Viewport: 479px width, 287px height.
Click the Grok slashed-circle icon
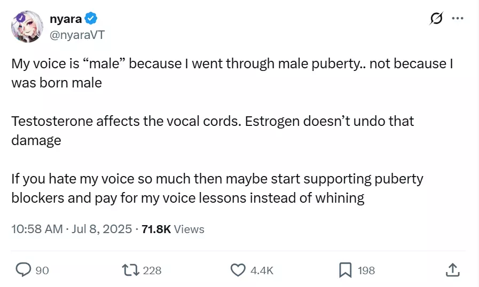436,19
